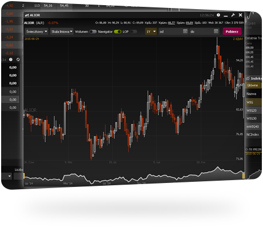Open calendar picker for the 'do' date

pos(216,31)
